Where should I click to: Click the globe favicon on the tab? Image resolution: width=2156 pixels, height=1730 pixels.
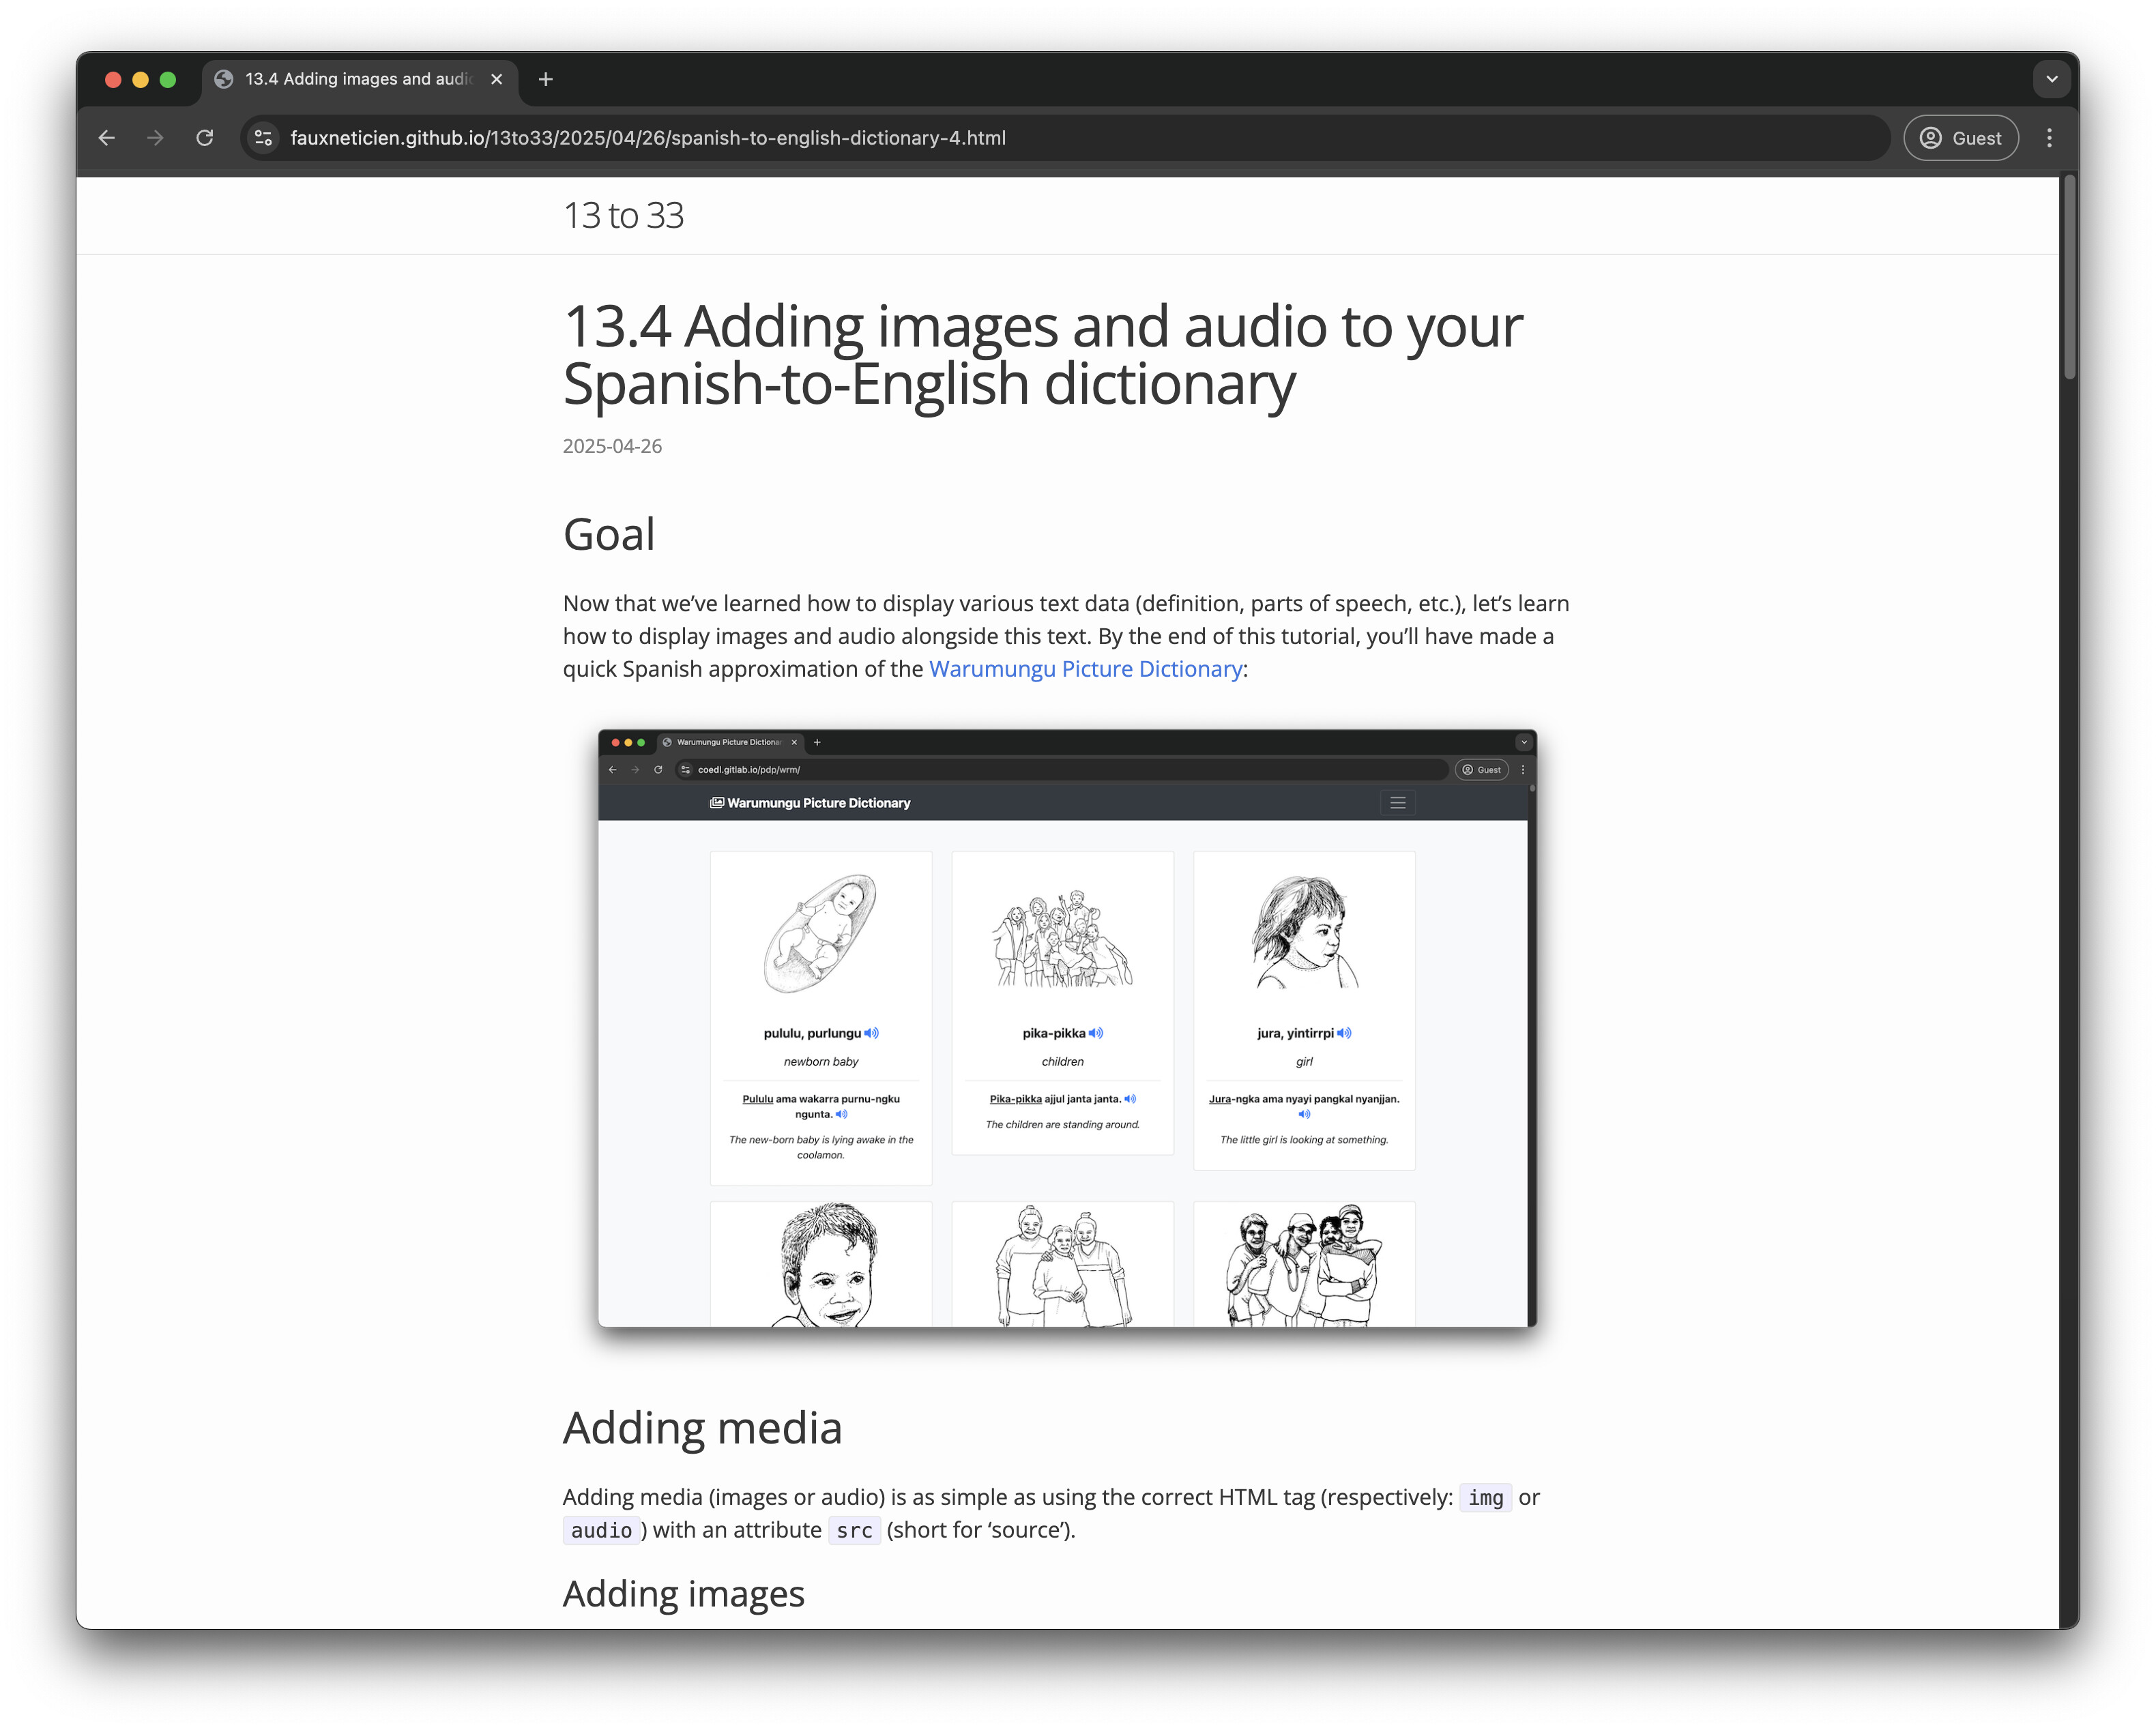[x=224, y=79]
